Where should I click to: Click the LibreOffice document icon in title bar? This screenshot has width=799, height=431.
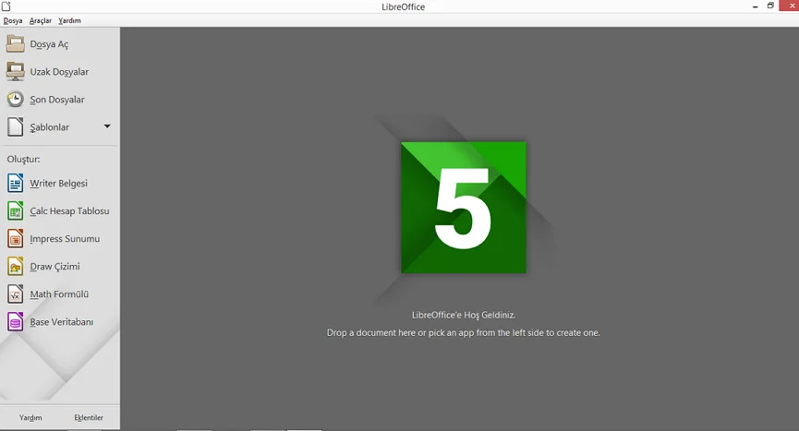[x=6, y=6]
